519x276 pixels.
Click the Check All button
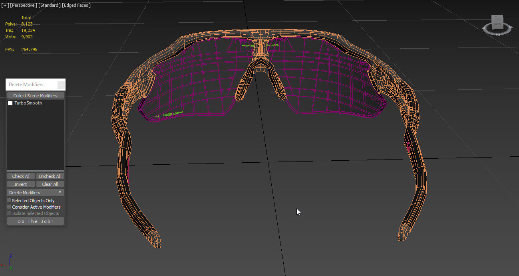point(21,176)
